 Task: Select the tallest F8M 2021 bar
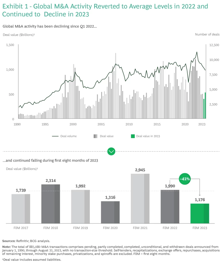pos(140,199)
